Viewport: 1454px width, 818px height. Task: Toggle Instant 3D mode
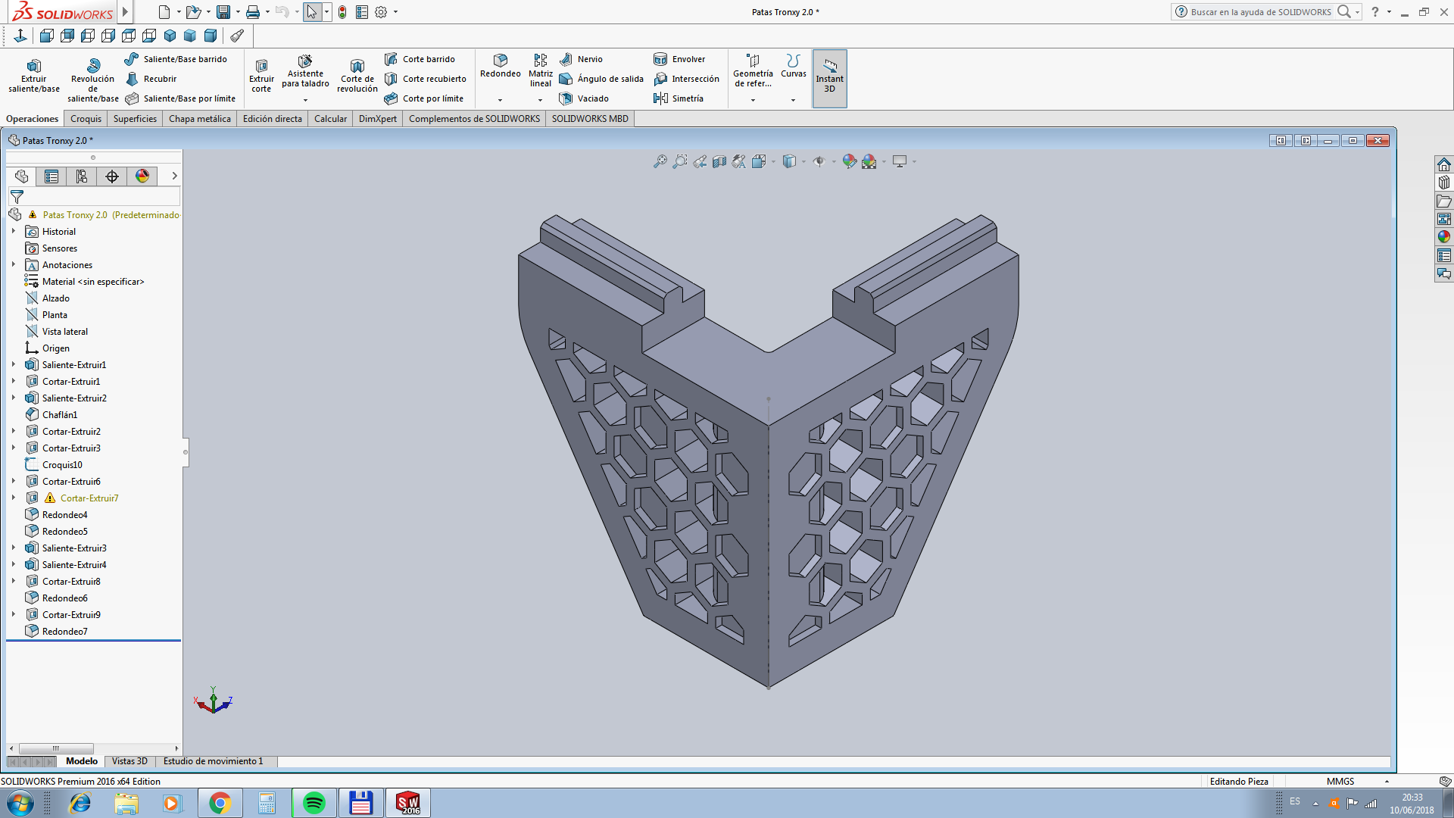[829, 78]
